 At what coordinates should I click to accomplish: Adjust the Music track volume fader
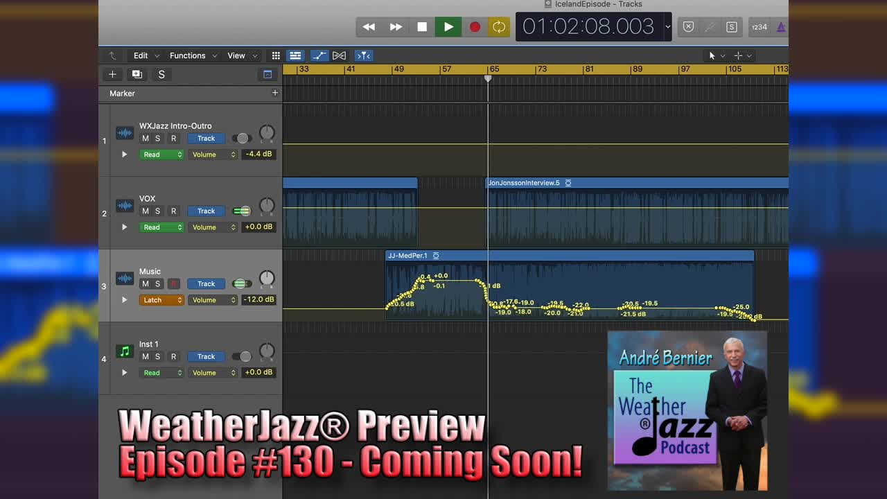pyautogui.click(x=242, y=284)
